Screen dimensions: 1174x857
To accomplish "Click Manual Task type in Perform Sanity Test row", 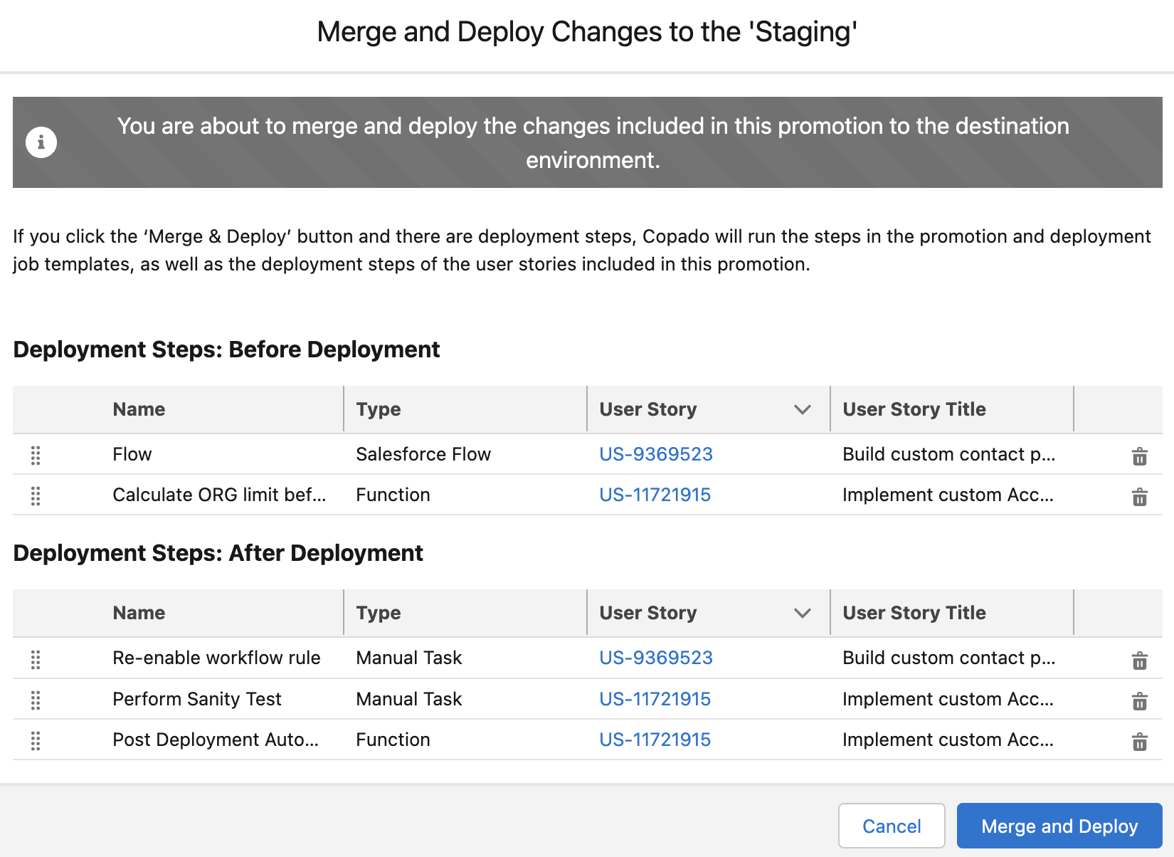I will click(409, 699).
